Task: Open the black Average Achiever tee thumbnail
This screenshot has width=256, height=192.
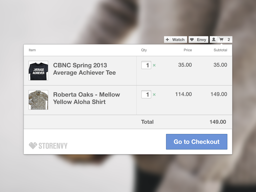Action: click(38, 71)
